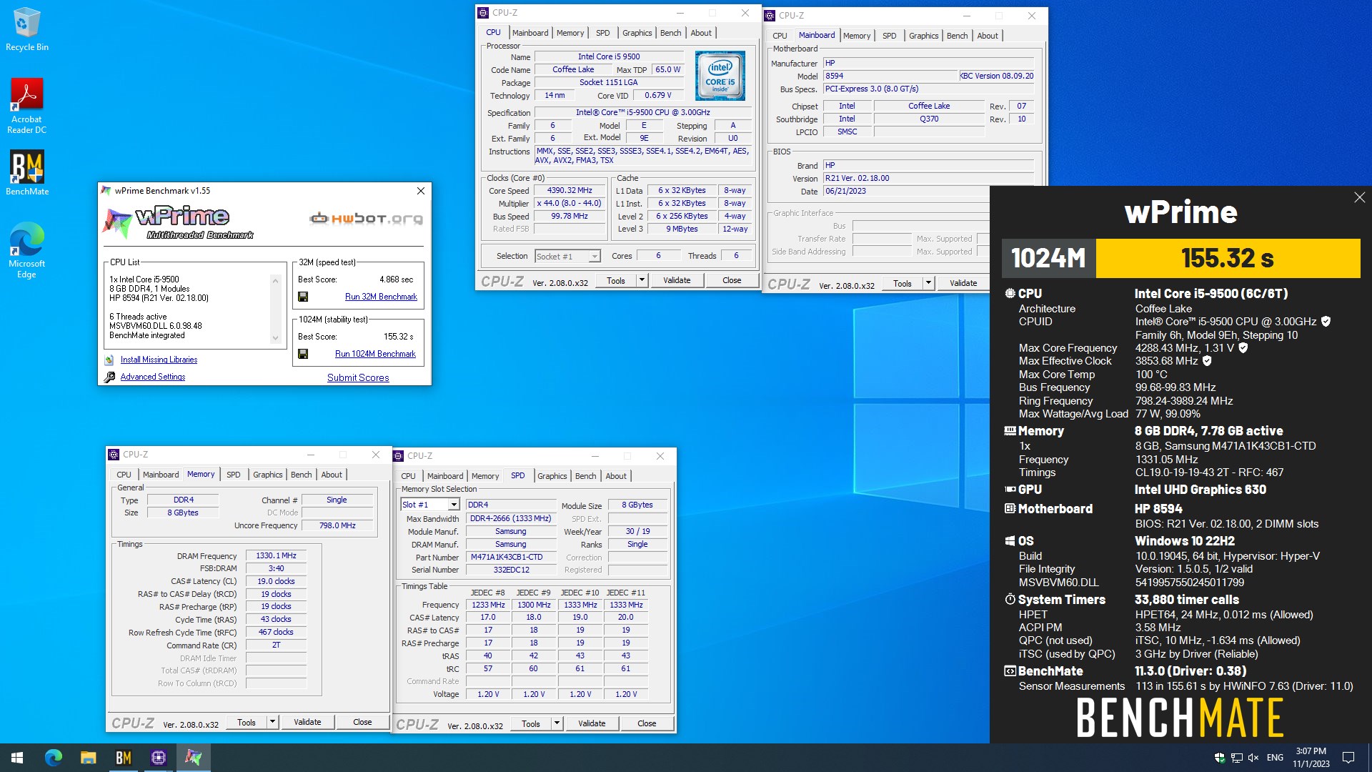Open the Recycle Bin desktop icon
The height and width of the screenshot is (772, 1372).
[x=26, y=29]
